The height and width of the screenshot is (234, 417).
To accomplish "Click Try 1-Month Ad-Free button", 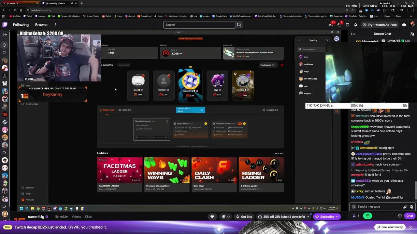I will click(380, 25).
